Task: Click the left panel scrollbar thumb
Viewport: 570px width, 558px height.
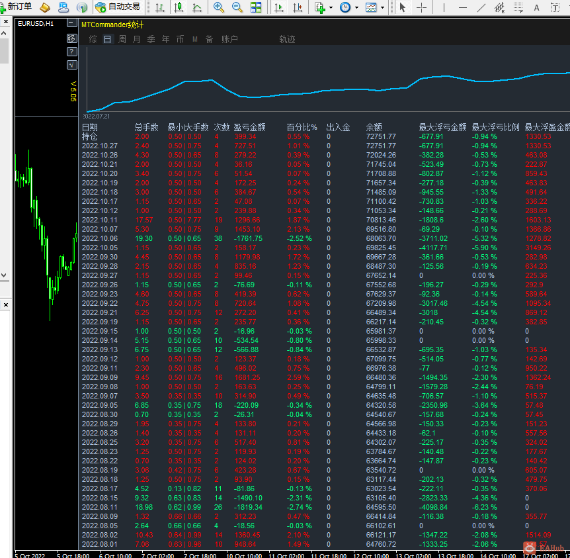Action: click(3, 50)
